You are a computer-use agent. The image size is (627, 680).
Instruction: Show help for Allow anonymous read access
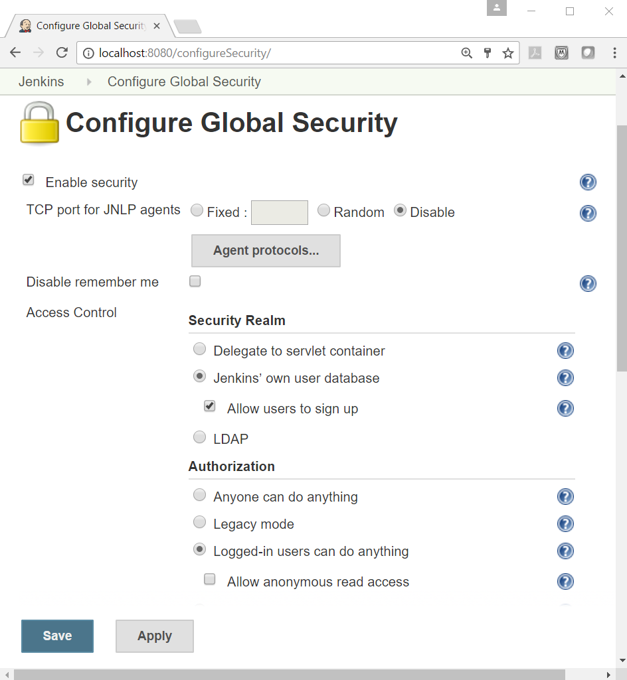pos(565,582)
